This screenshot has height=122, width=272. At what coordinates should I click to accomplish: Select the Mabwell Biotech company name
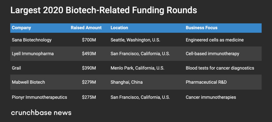(28, 82)
